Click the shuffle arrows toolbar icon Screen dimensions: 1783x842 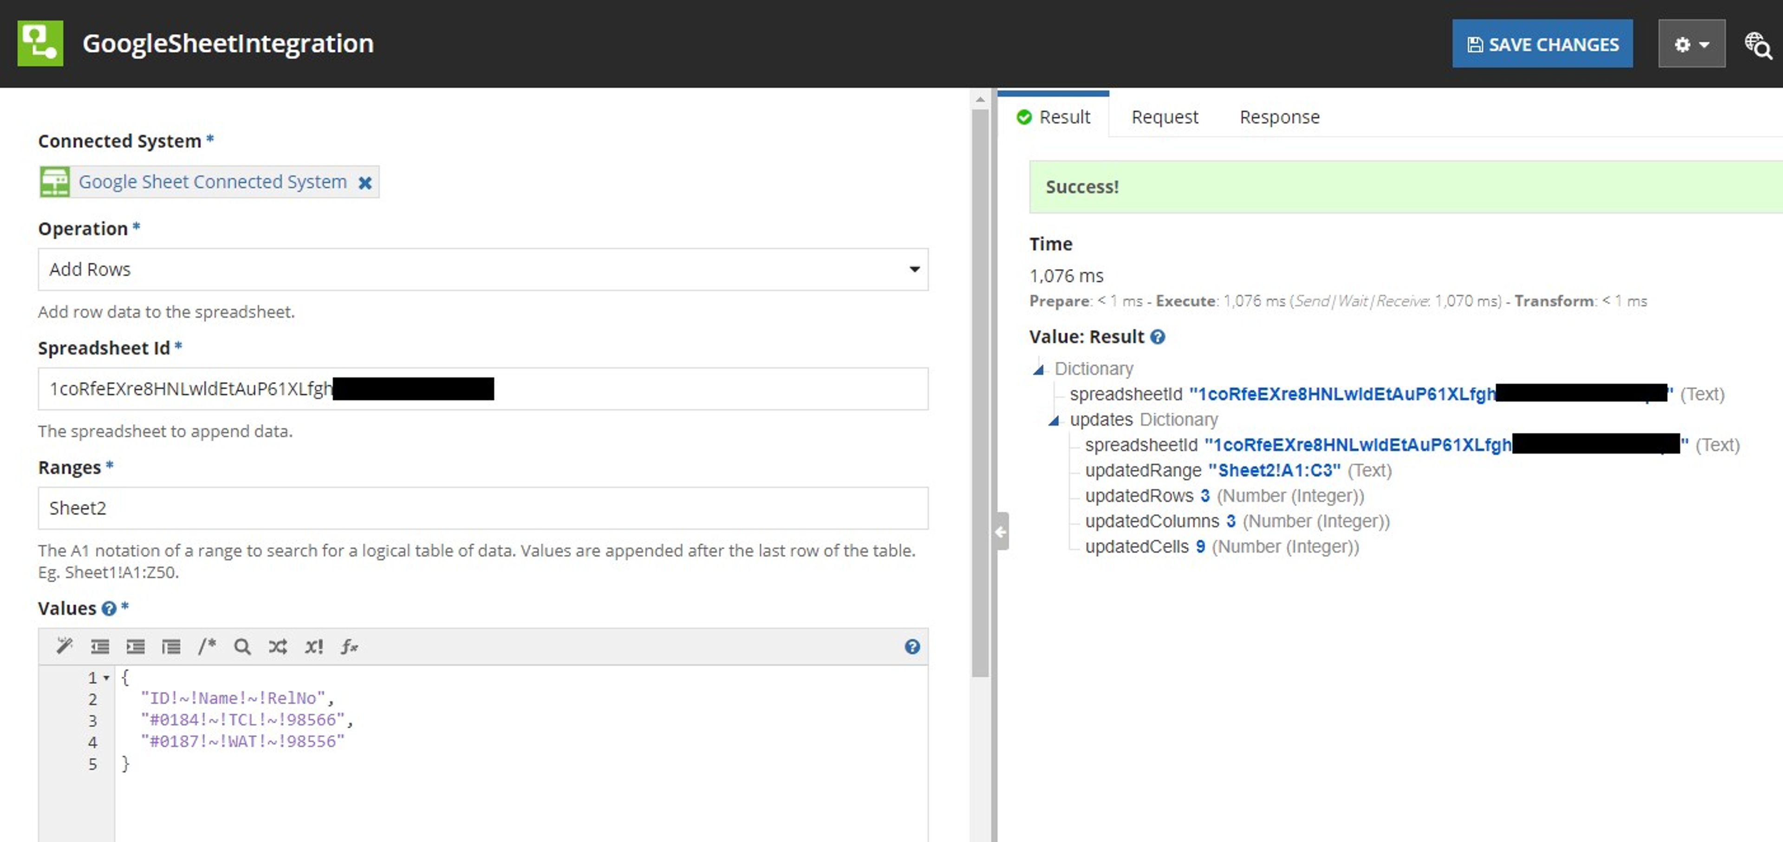(278, 646)
